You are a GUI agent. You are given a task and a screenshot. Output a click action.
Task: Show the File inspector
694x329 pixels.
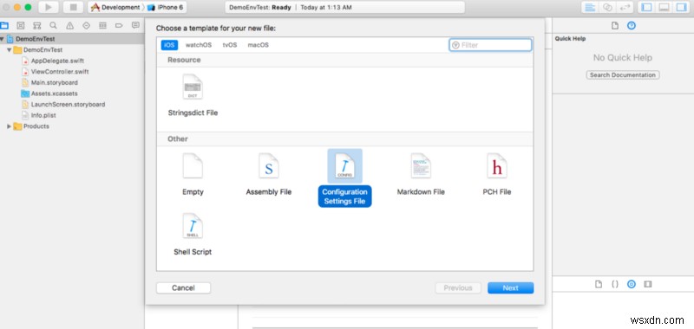pyautogui.click(x=615, y=26)
